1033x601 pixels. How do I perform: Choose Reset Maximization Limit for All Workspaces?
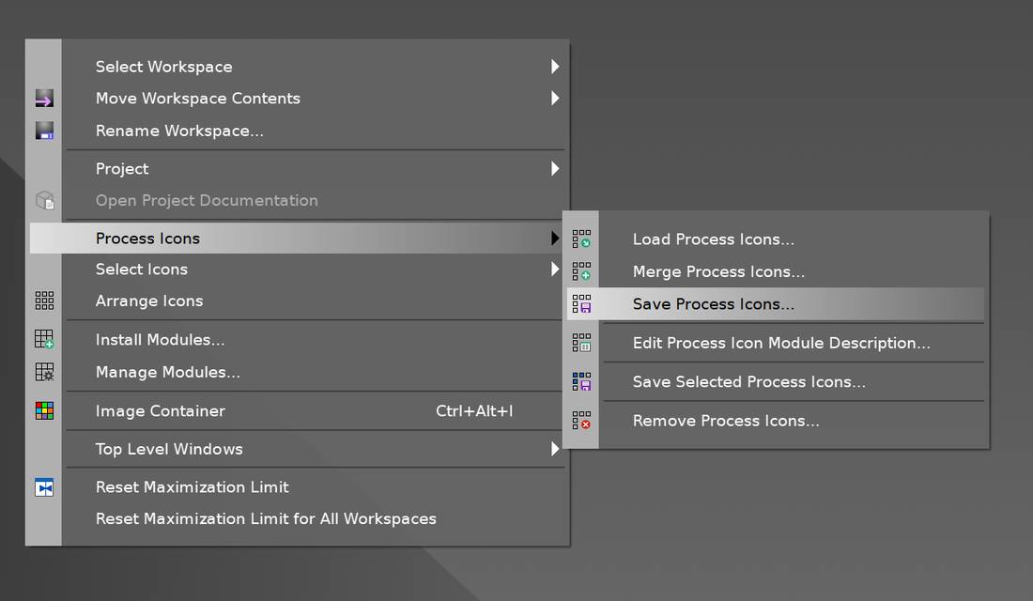297,518
